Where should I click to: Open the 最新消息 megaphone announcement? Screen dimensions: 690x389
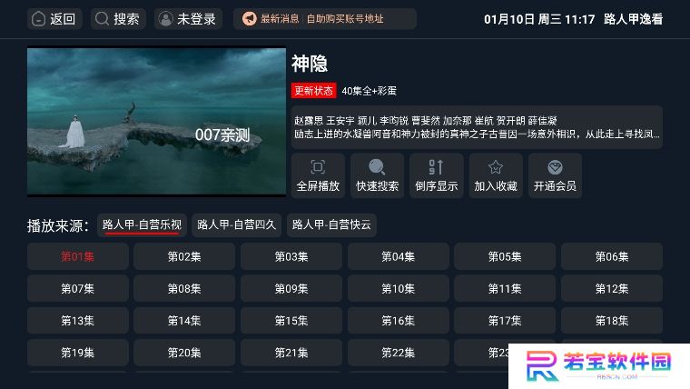pos(325,19)
